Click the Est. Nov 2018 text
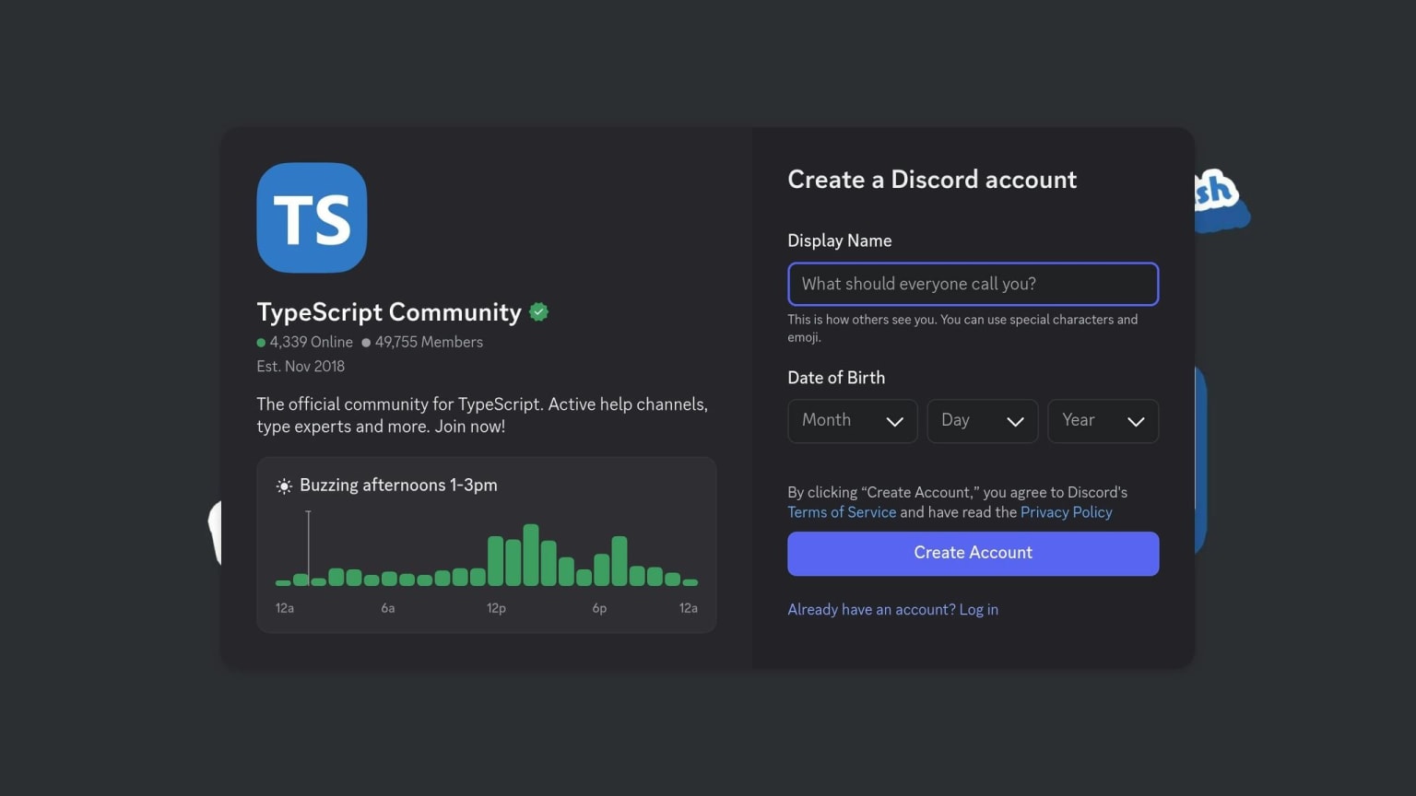The width and height of the screenshot is (1416, 796). (301, 367)
